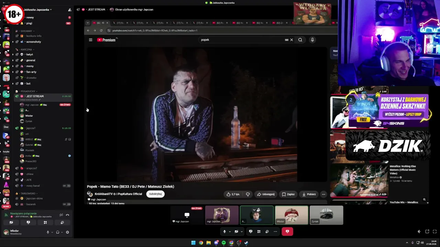Toggle camera in the voice panel
The width and height of the screenshot is (440, 247).
click(x=11, y=222)
